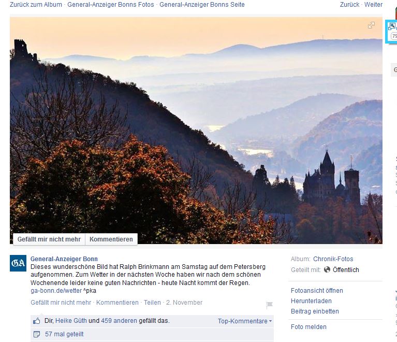Click the castle landscape photo

tap(196, 130)
